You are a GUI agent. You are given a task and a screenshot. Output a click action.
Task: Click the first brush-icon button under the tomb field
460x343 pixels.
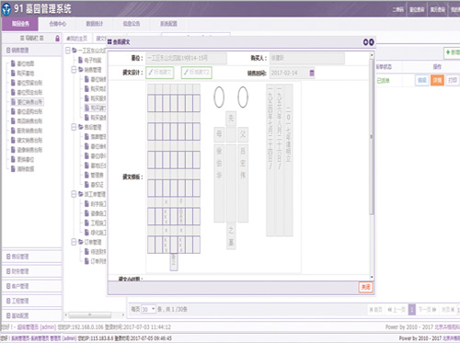(x=160, y=73)
